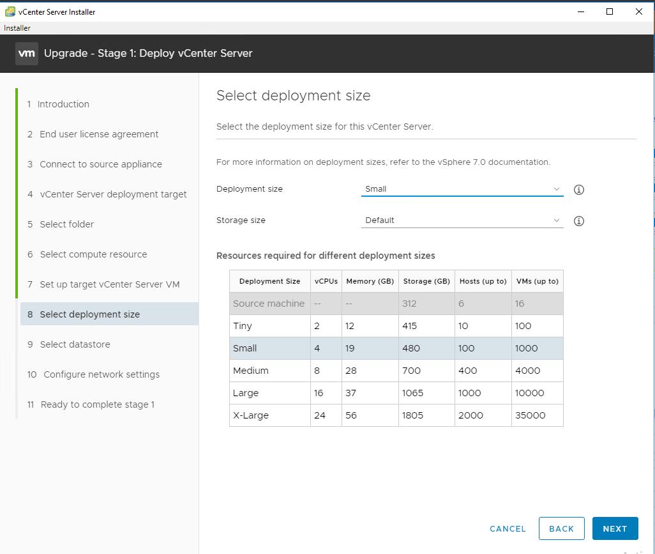The image size is (655, 554).
Task: Click step 10 Configure network settings
Action: [93, 374]
